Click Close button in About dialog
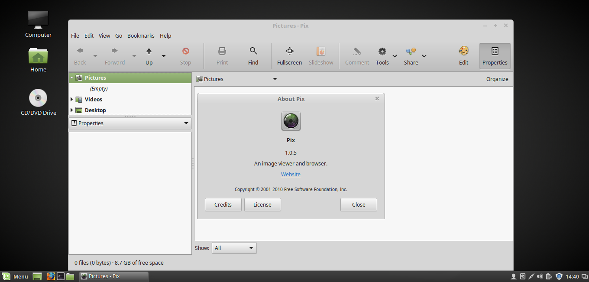589x282 pixels. (359, 204)
